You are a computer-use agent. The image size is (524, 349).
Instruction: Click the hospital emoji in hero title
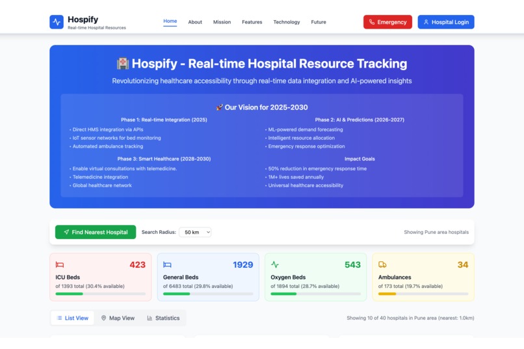pyautogui.click(x=123, y=64)
